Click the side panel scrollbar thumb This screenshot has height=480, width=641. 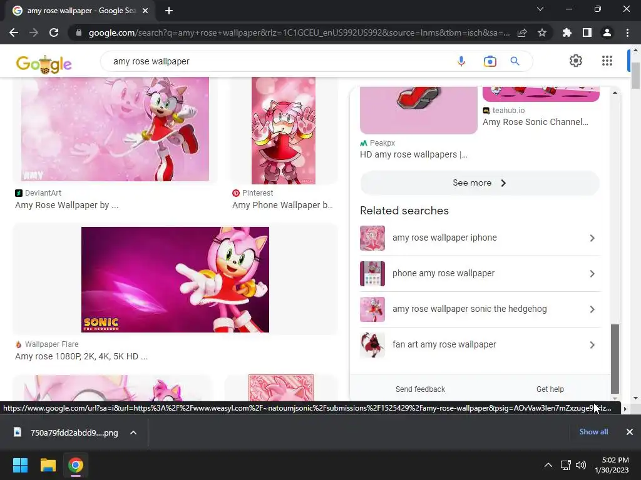[615, 358]
